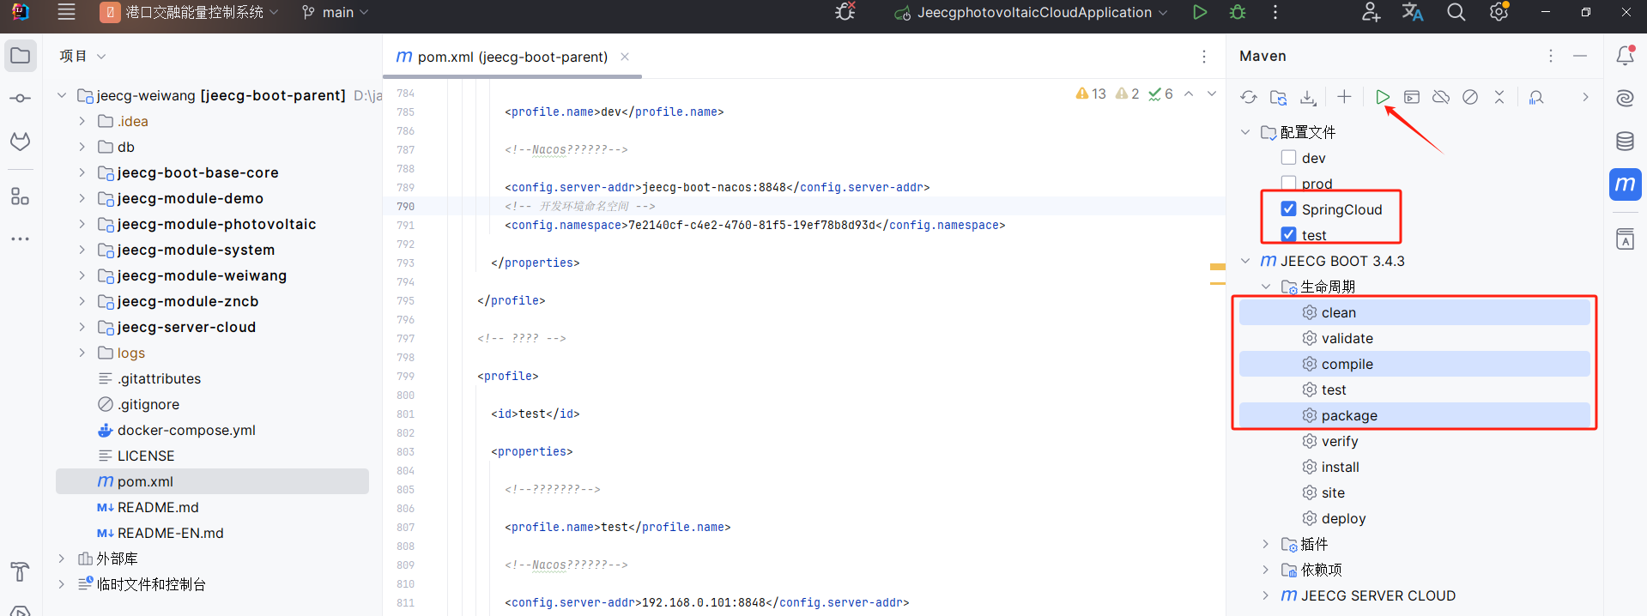Viewport: 1647px width, 616px height.
Task: Expand jeecg-module-photovoltaic module
Action: click(x=82, y=224)
